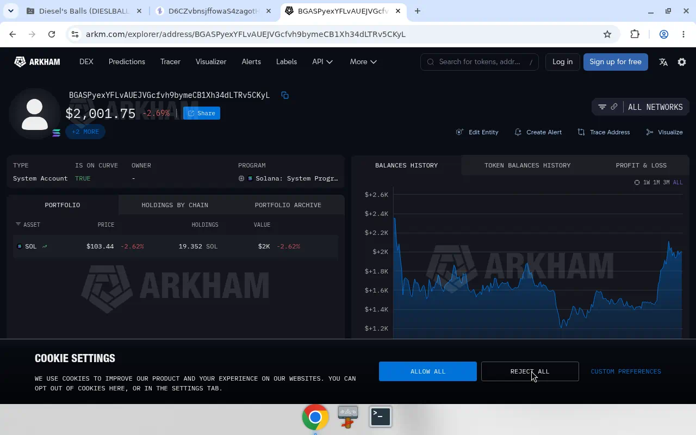
Task: Open the ALL NETWORKS selector
Action: point(655,107)
